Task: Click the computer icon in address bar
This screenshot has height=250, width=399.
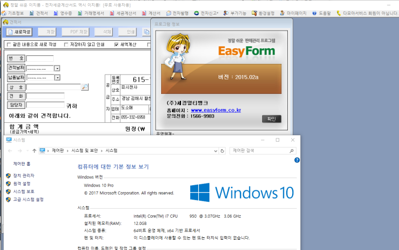Action: (42, 151)
